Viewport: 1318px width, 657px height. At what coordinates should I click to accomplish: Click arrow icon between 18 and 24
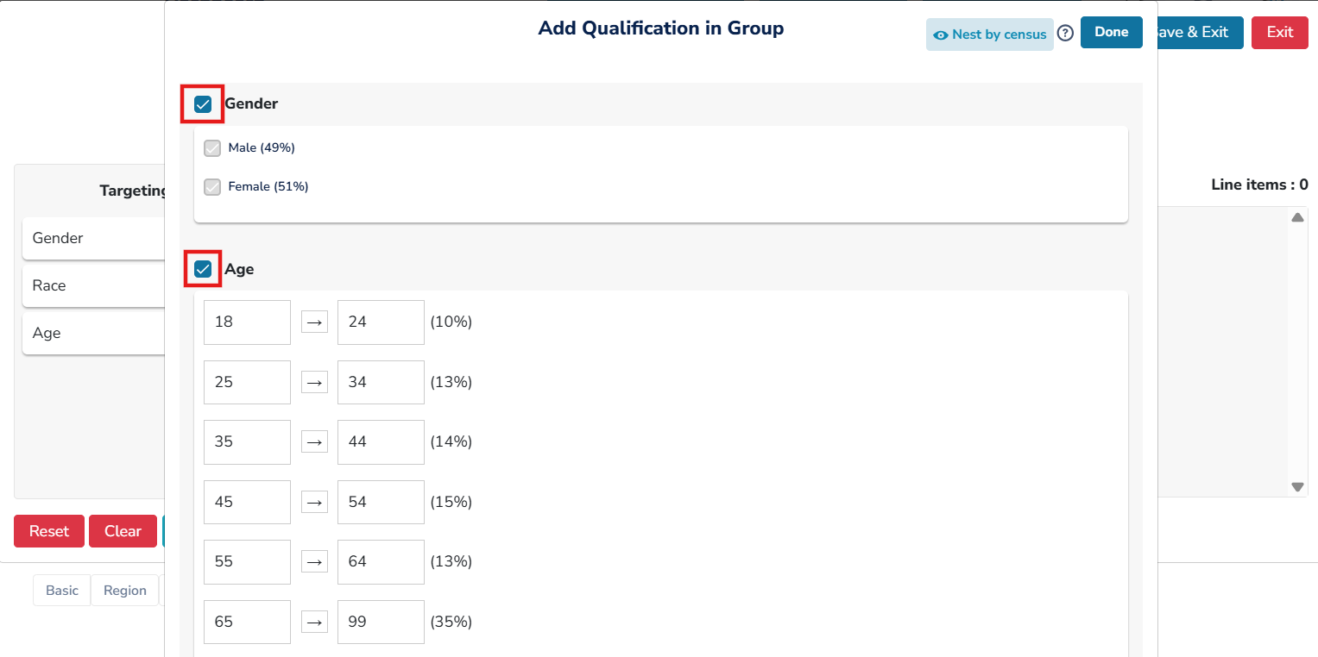[314, 322]
